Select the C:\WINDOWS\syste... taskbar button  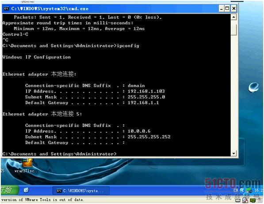[x=81, y=191]
